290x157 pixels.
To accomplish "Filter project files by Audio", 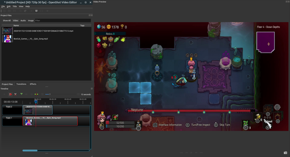I will (23, 21).
